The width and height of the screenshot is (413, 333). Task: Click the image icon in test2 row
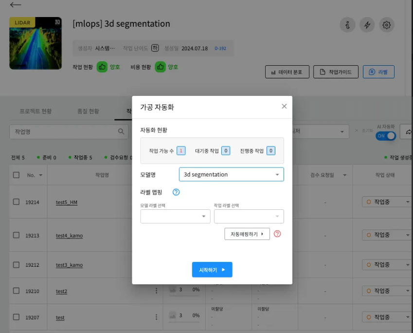pyautogui.click(x=173, y=290)
